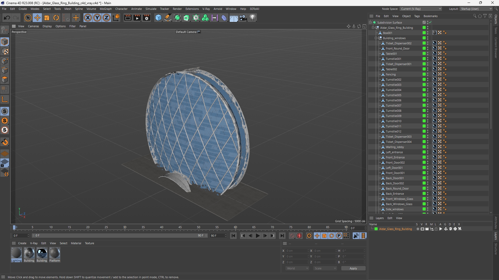Collapse Aldar_Glass_Ring_Building object node
The height and width of the screenshot is (280, 499).
pos(373,28)
